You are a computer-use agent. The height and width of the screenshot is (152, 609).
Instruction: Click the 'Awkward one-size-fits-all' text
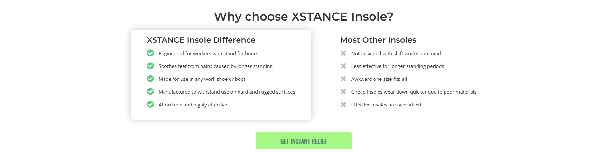(379, 79)
